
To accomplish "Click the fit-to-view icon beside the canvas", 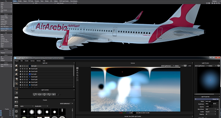I will (77, 80).
